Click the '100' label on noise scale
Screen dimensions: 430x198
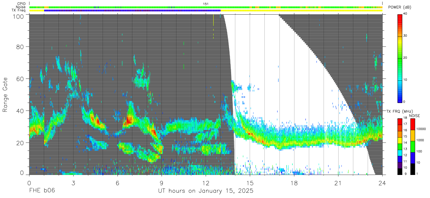pos(420,151)
